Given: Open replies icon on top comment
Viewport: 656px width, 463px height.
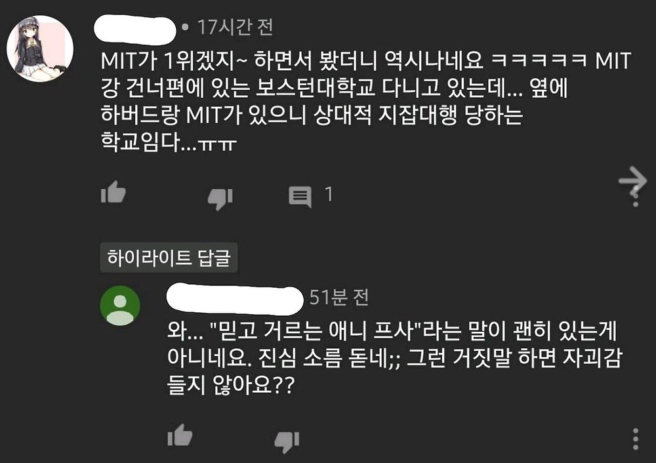Looking at the screenshot, I should pyautogui.click(x=300, y=196).
